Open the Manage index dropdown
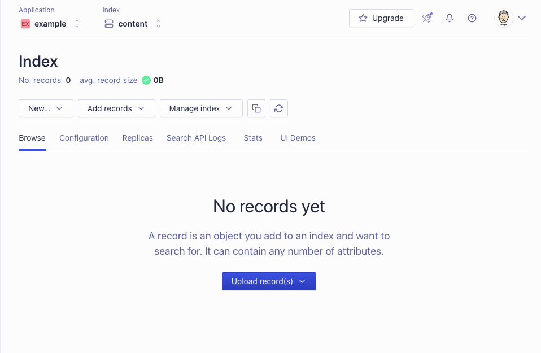Screen dimensions: 541x353 coord(201,108)
